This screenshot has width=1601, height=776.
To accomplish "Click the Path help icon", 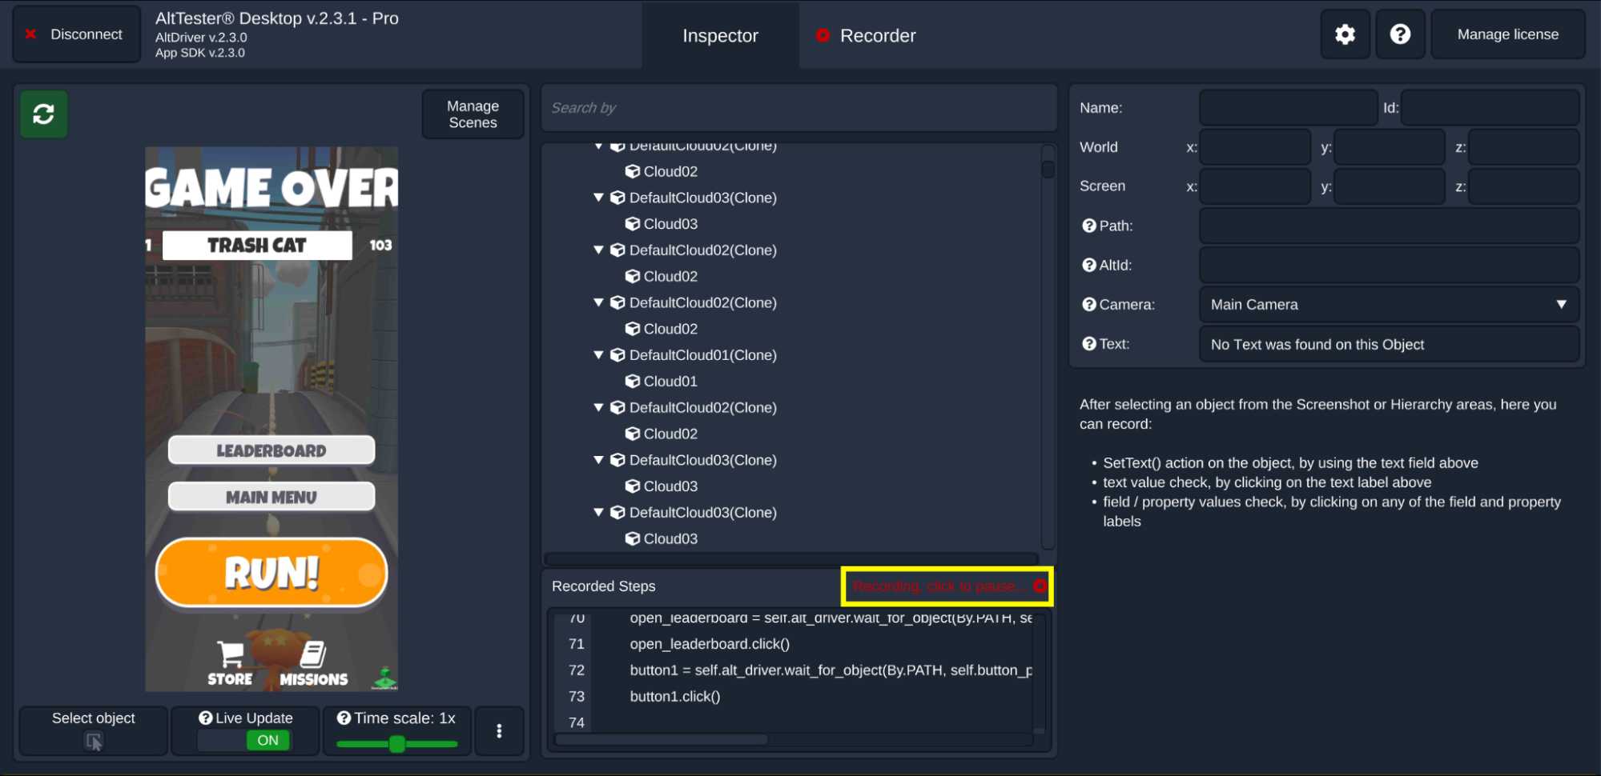I will [x=1088, y=226].
